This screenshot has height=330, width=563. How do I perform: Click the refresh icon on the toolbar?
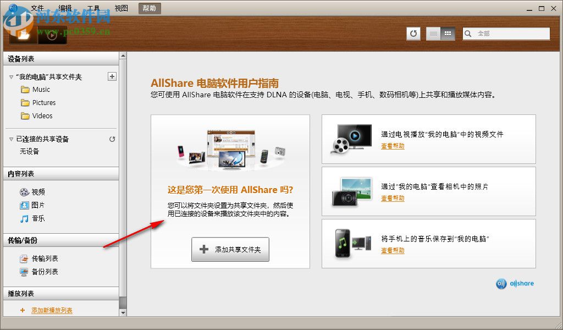413,34
